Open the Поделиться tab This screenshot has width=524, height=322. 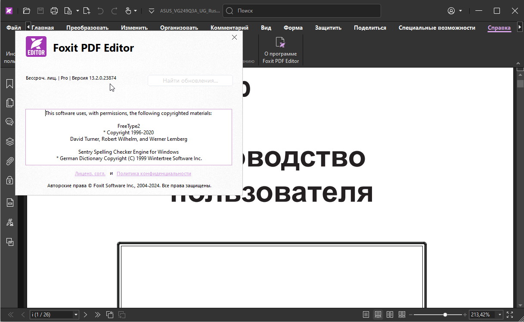tap(370, 28)
